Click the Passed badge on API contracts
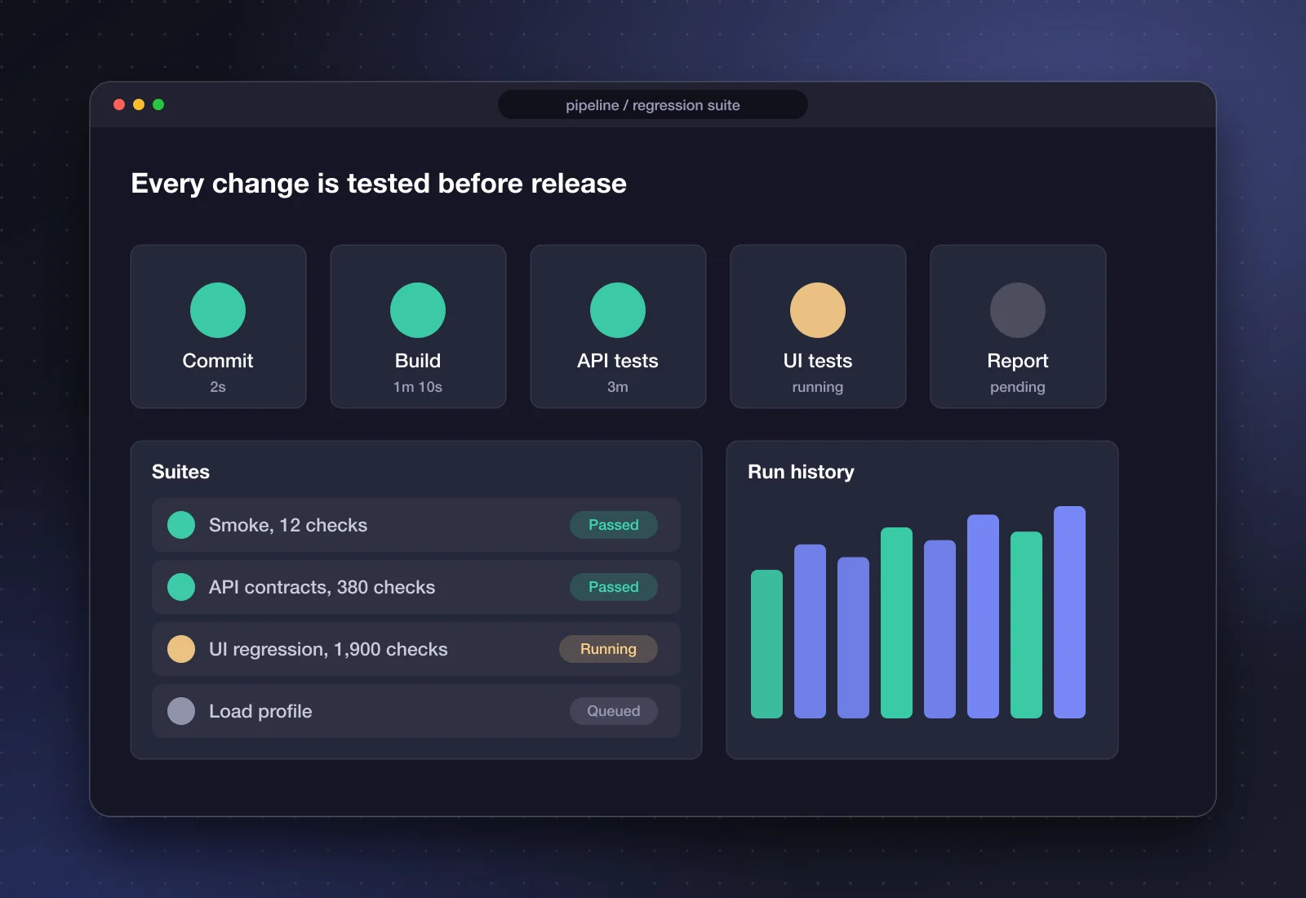Image resolution: width=1306 pixels, height=898 pixels. (x=614, y=587)
